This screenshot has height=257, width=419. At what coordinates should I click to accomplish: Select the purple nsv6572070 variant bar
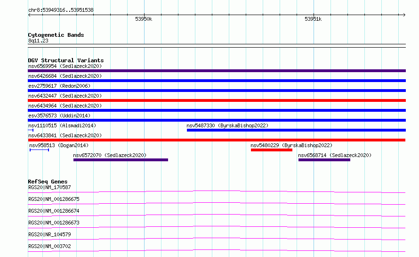(x=121, y=160)
